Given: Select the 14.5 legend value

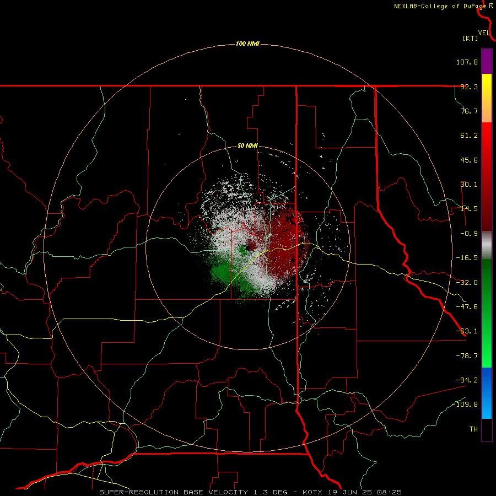Looking at the screenshot, I should coord(469,209).
